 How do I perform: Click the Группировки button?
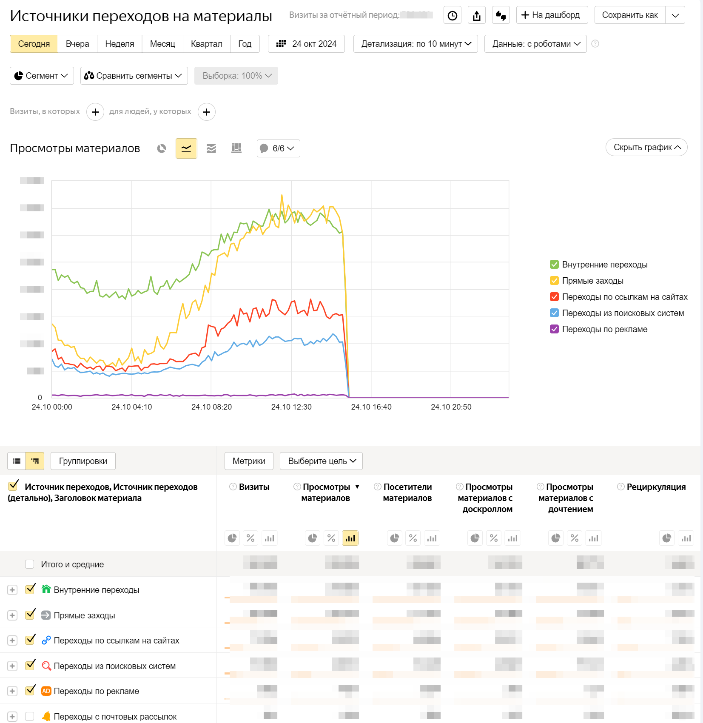point(83,461)
